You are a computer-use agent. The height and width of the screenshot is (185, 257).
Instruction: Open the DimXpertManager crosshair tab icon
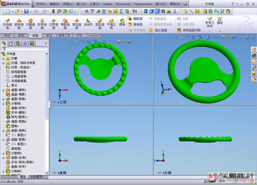click(x=25, y=43)
